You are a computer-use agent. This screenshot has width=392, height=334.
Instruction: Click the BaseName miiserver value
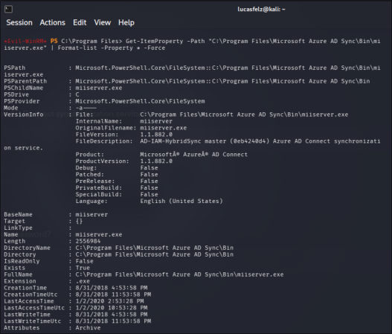[91, 215]
